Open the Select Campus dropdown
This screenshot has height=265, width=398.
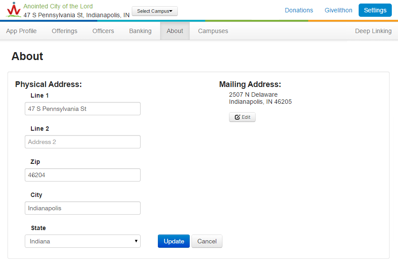[x=155, y=11]
